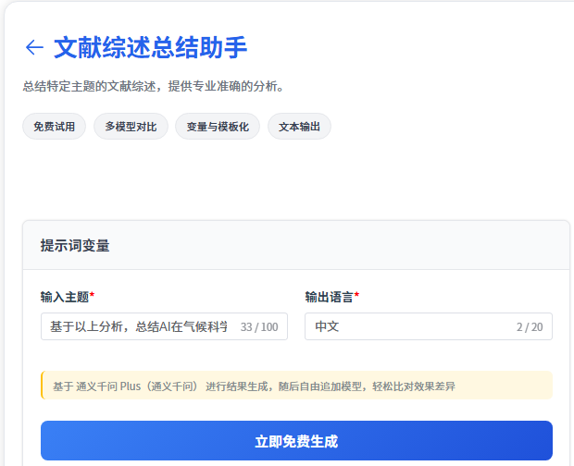Click the back arrow beside the title
Viewport: 574px width, 466px height.
click(x=34, y=47)
